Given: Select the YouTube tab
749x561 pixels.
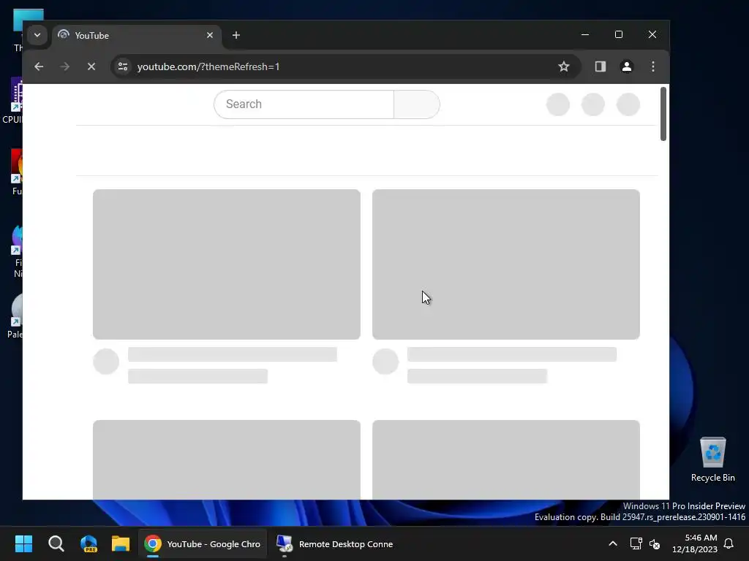Looking at the screenshot, I should pos(136,36).
